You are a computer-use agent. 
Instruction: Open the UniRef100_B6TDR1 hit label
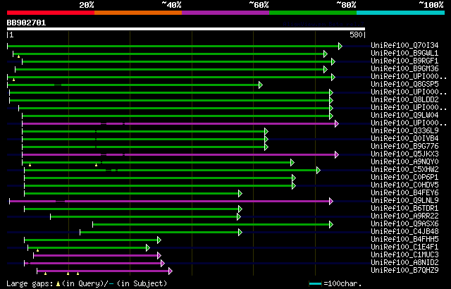[x=404, y=208]
